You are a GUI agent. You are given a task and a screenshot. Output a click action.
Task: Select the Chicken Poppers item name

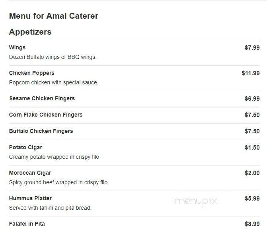[31, 73]
